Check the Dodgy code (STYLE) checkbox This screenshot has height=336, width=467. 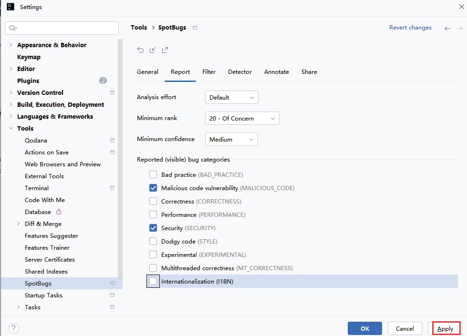[x=153, y=241]
